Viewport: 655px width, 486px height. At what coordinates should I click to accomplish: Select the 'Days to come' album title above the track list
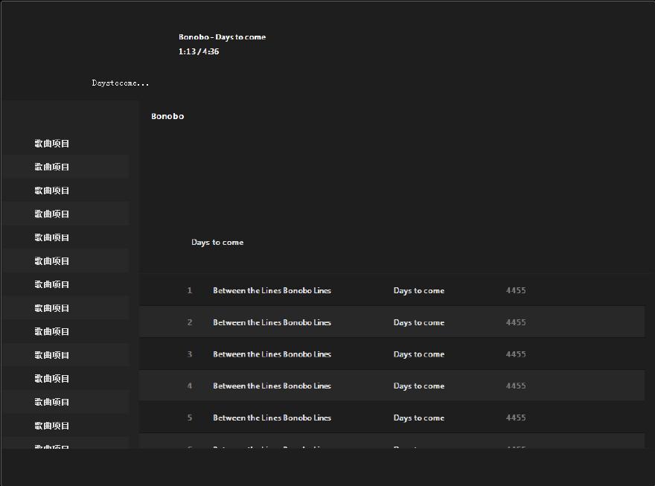(x=217, y=243)
